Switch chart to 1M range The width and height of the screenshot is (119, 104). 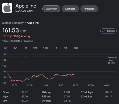tap(25, 48)
